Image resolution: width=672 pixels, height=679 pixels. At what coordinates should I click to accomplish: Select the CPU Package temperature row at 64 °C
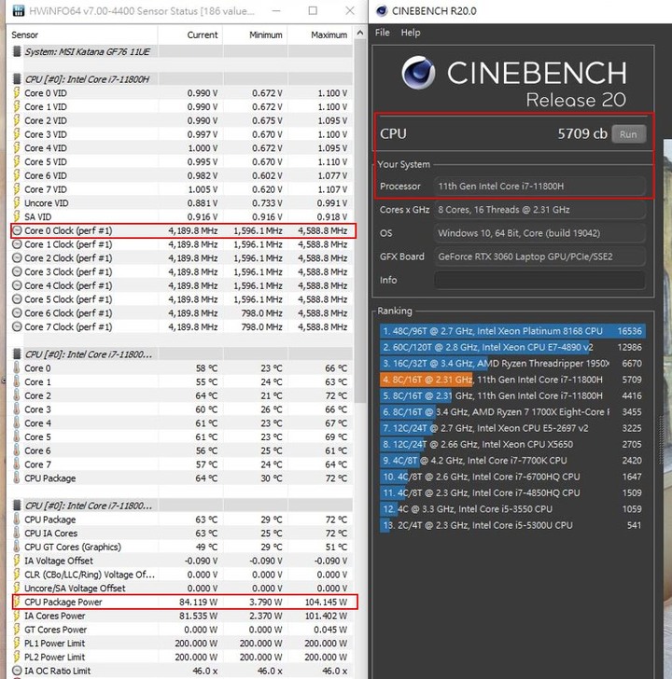coord(180,478)
